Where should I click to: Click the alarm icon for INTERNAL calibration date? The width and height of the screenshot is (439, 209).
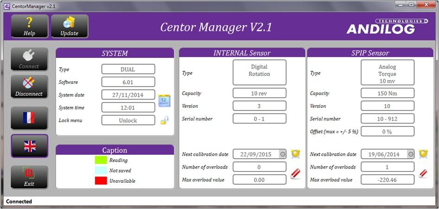click(x=295, y=154)
